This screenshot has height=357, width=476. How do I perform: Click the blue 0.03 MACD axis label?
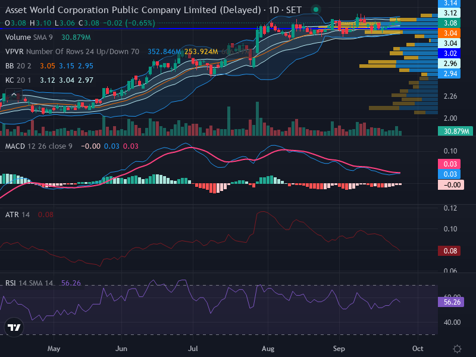tap(449, 174)
